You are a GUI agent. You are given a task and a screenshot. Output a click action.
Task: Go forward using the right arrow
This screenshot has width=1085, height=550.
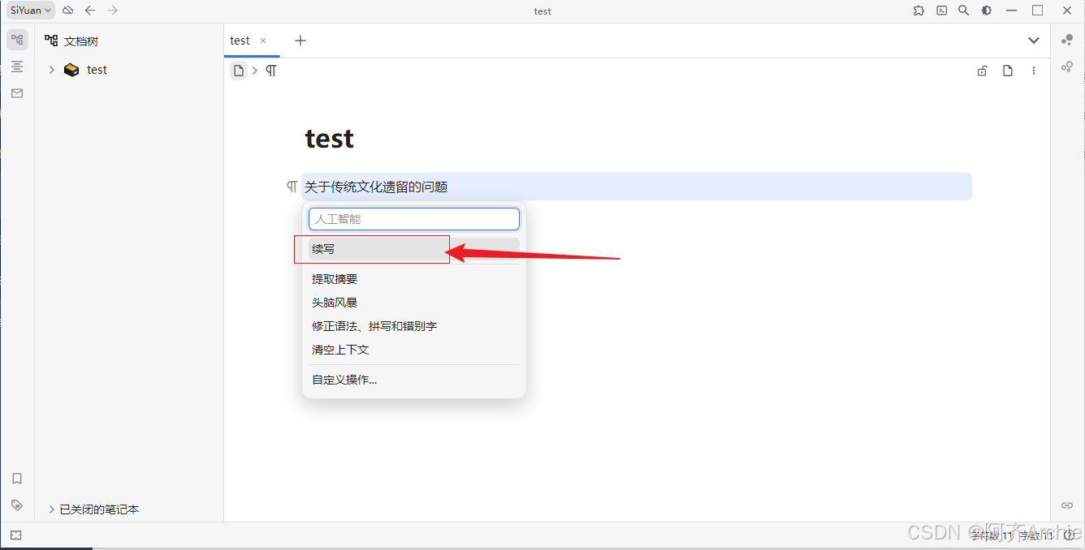coord(113,11)
